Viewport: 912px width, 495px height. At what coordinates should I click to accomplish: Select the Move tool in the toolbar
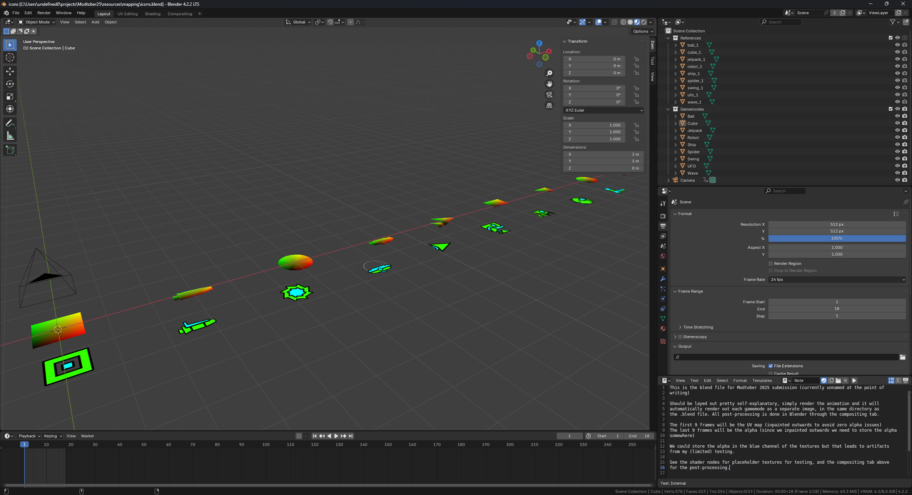[10, 71]
